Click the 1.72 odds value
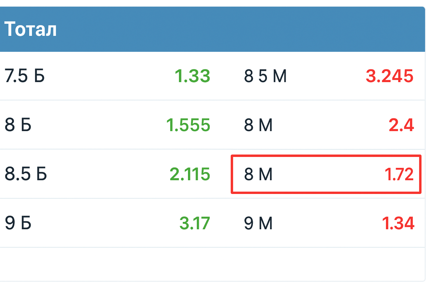The width and height of the screenshot is (431, 287). [x=399, y=174]
